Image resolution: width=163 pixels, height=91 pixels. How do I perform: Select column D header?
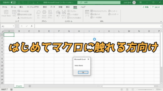pyautogui.click(x=39, y=31)
